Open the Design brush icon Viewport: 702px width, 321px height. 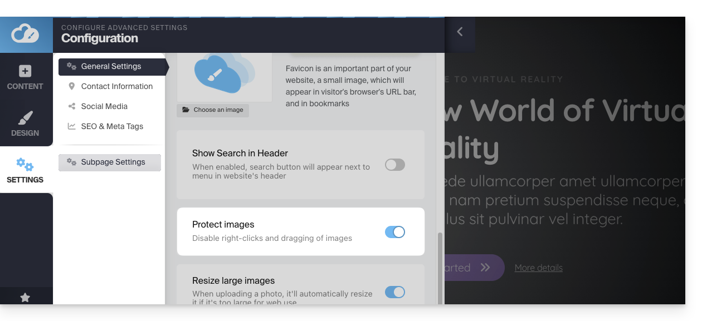25,118
